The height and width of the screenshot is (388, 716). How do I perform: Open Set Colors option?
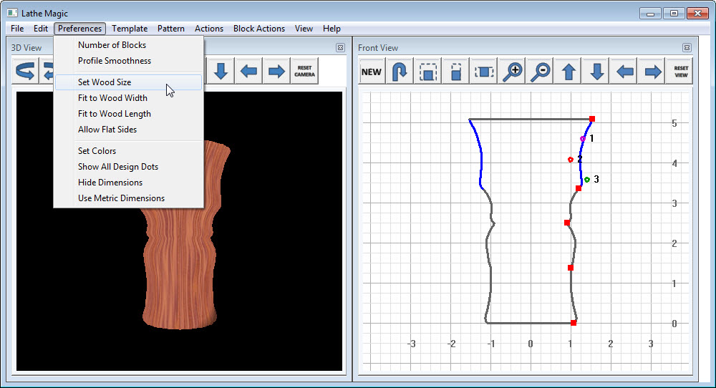coord(97,151)
